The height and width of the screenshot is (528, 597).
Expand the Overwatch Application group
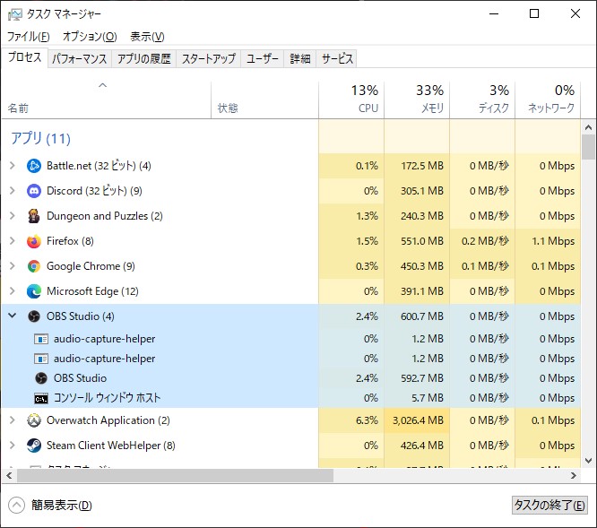click(13, 420)
